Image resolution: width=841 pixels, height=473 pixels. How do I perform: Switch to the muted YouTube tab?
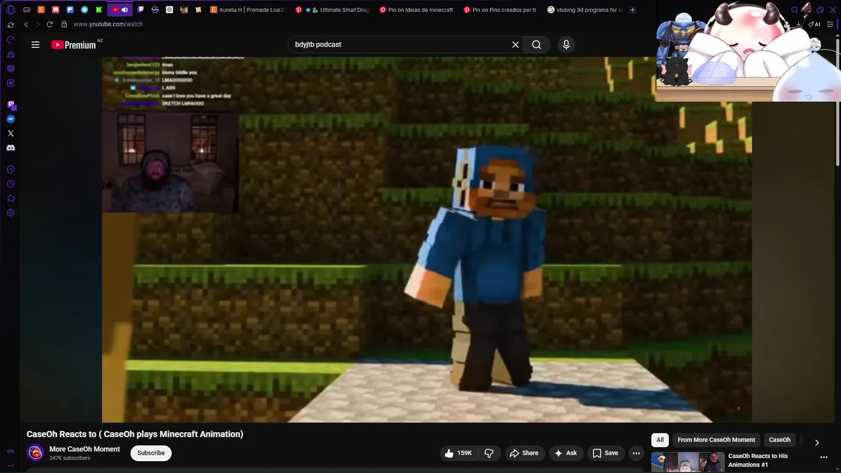click(x=119, y=10)
